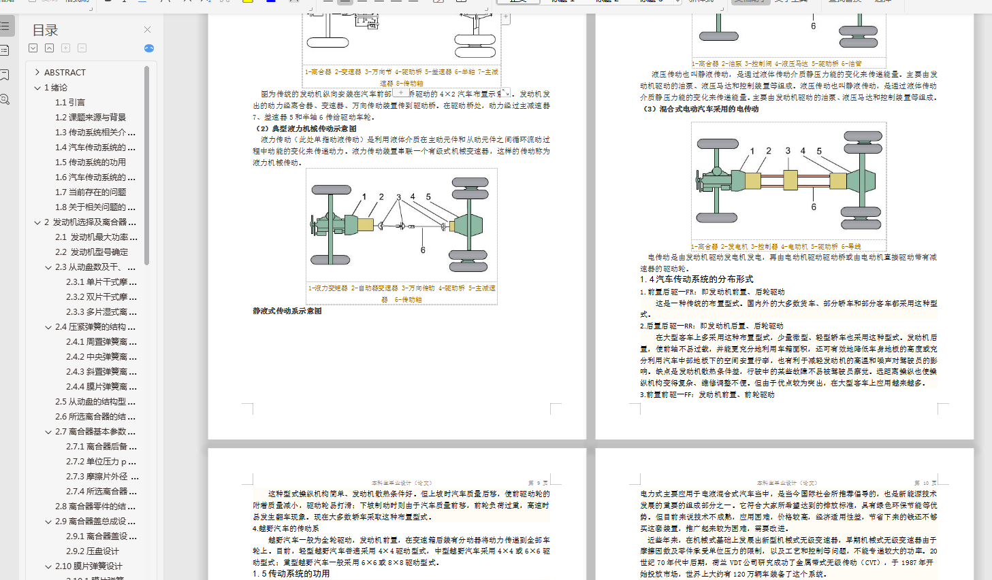Click caption '静液式传动系示意图' in document
Viewport: 992px width, 580px height.
click(x=287, y=311)
